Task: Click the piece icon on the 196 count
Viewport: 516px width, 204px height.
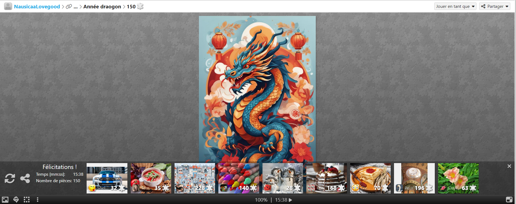Action: point(429,188)
